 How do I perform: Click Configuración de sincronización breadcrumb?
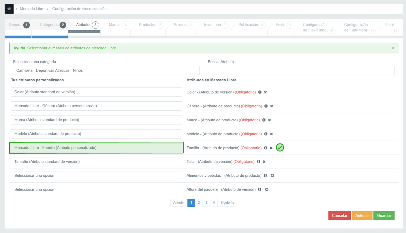(79, 9)
